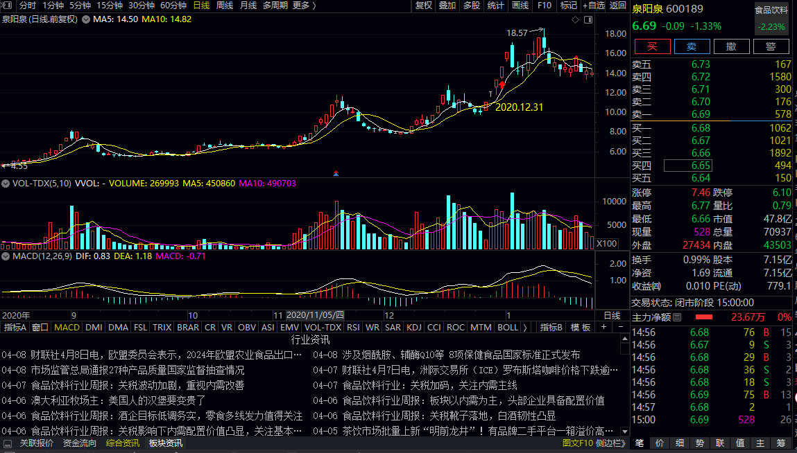This screenshot has width=797, height=453.
Task: Select the KDJ indicator tab
Action: [x=414, y=328]
